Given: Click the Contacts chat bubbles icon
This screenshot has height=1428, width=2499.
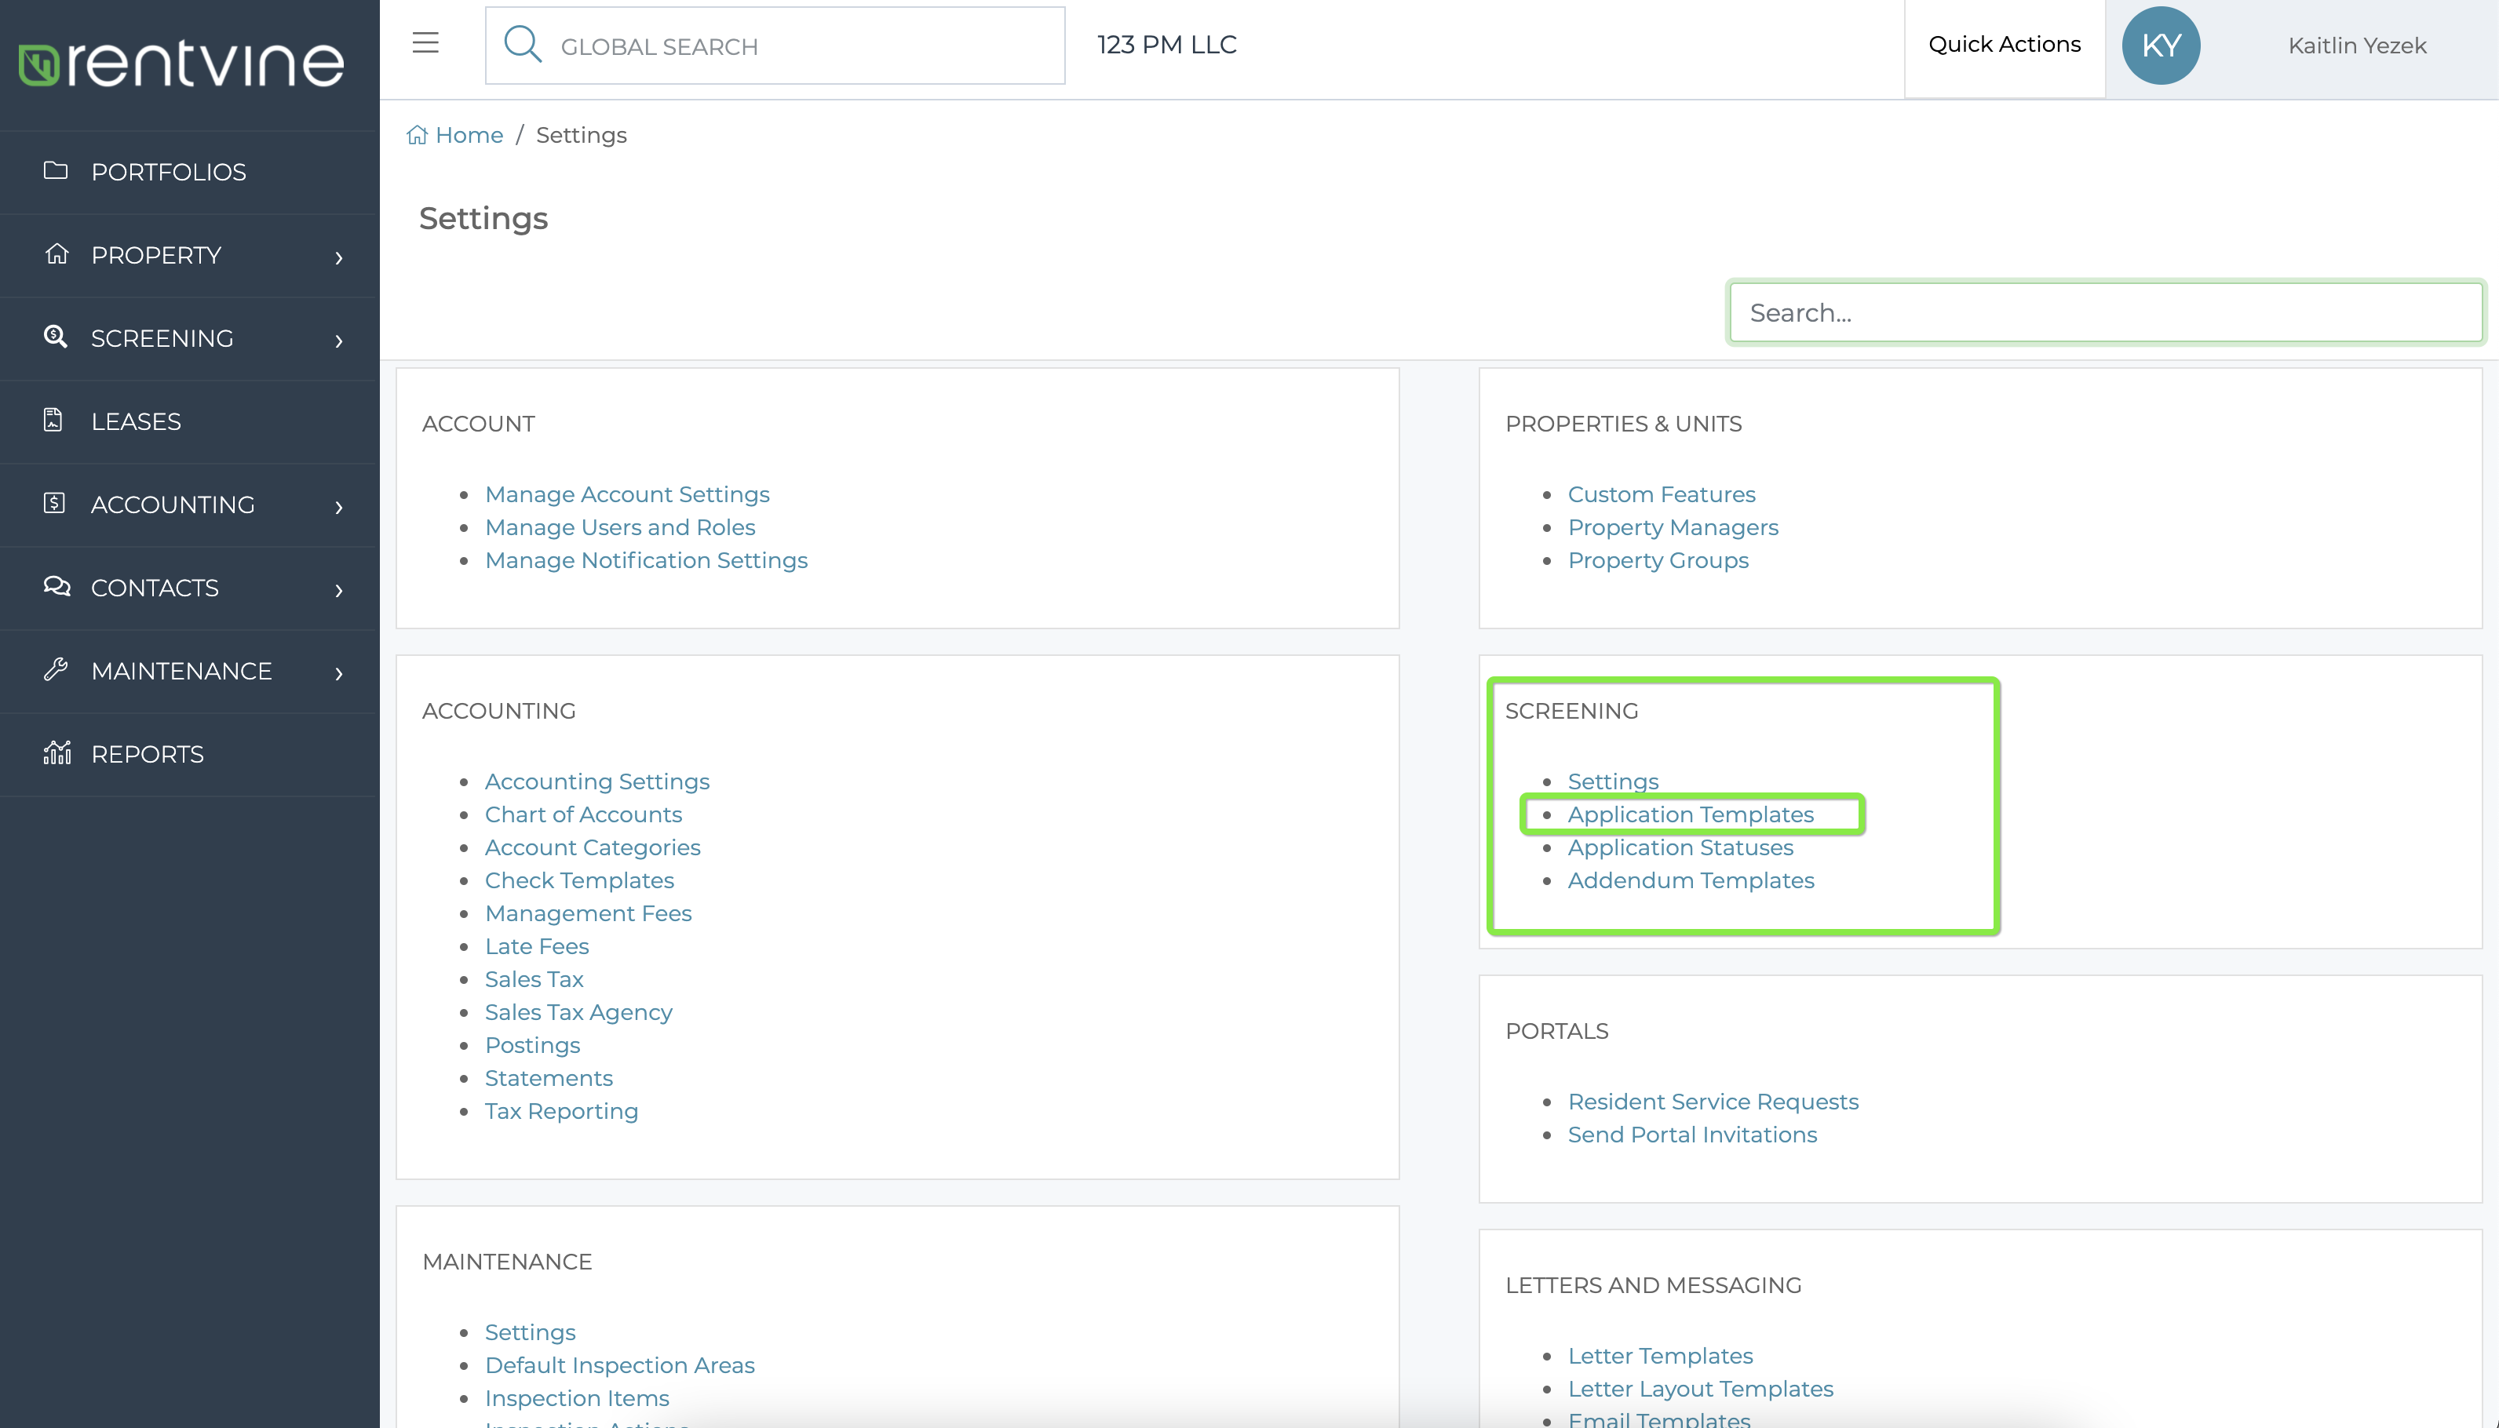Looking at the screenshot, I should coord(57,587).
